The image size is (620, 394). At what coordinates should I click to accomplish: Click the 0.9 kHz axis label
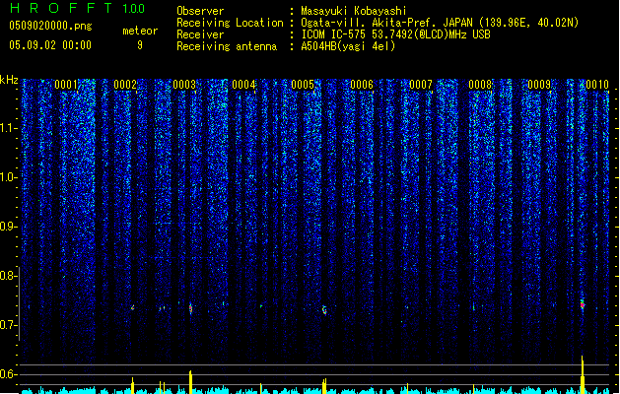pyautogui.click(x=8, y=227)
